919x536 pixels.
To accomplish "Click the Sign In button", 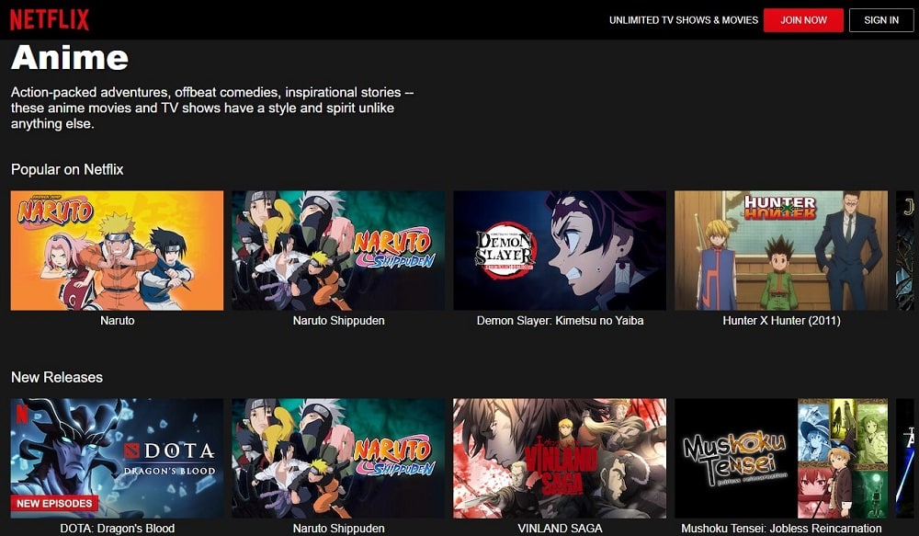I will pos(881,20).
